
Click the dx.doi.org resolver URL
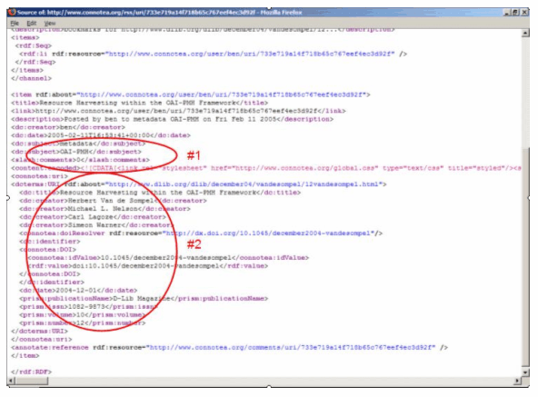[269, 233]
